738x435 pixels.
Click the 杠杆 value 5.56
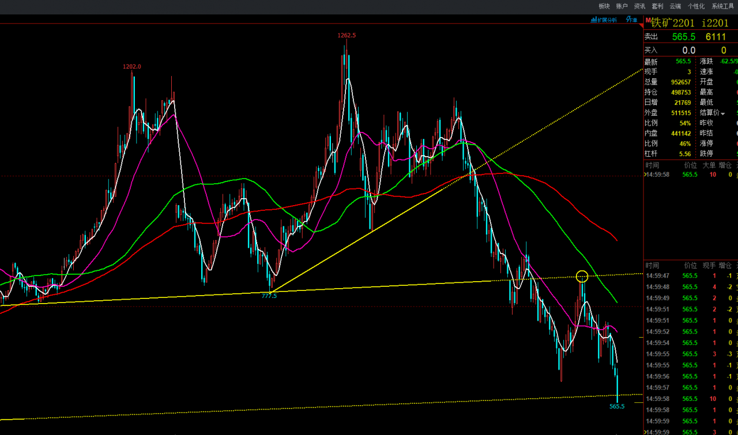tap(685, 154)
